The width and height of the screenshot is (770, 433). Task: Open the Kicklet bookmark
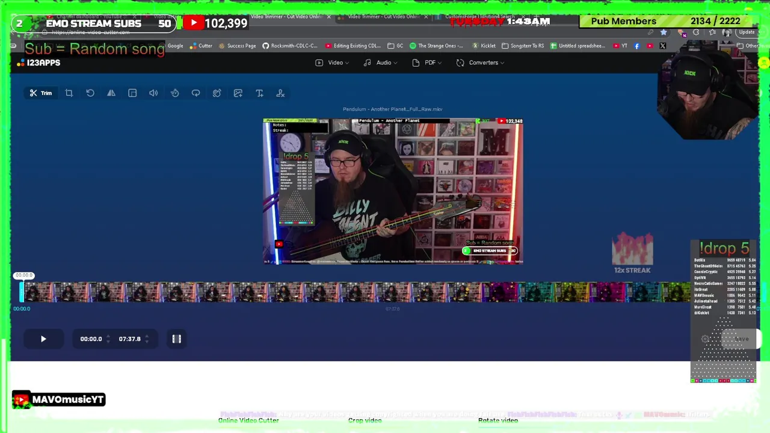(484, 46)
